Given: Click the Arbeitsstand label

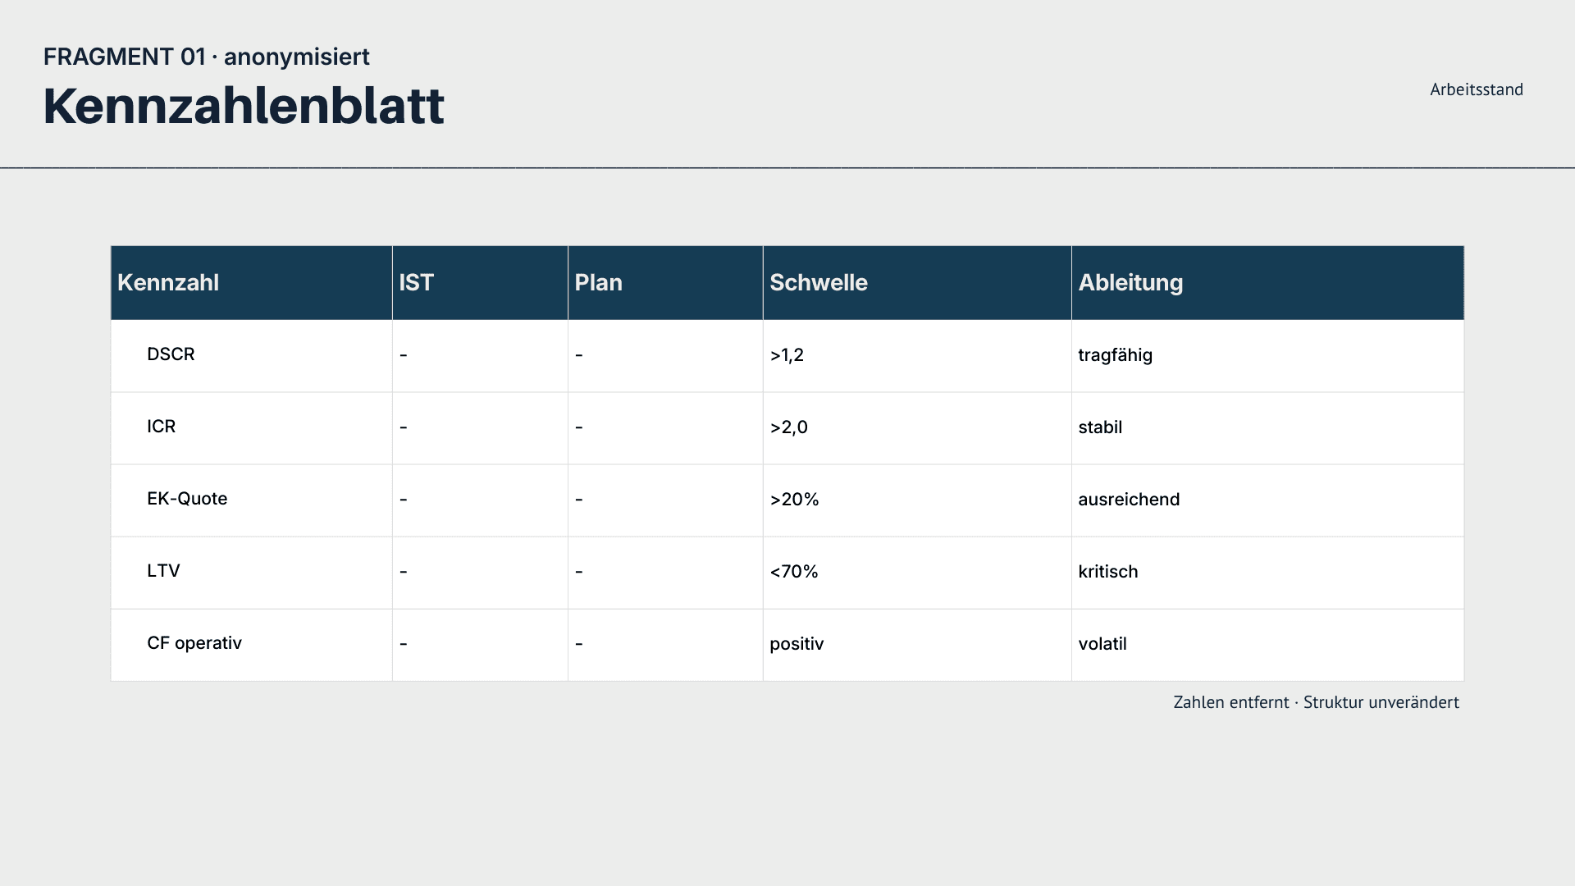Looking at the screenshot, I should 1476,89.
